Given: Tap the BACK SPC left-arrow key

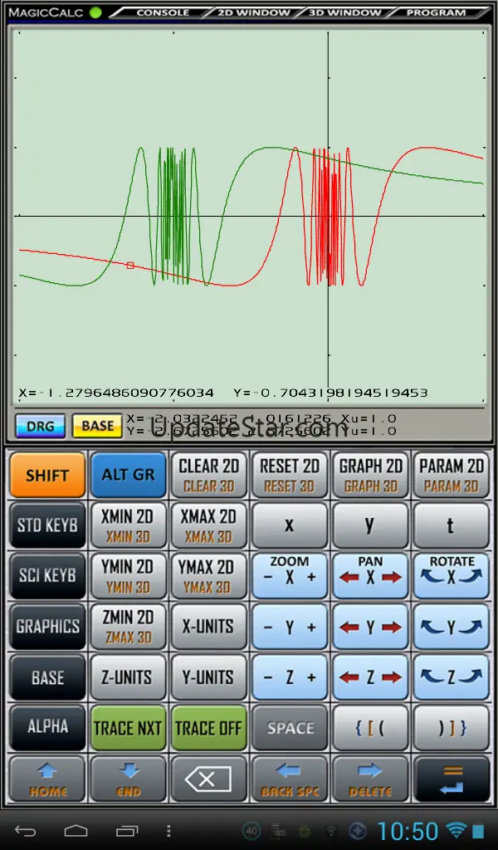Looking at the screenshot, I should click(x=290, y=779).
